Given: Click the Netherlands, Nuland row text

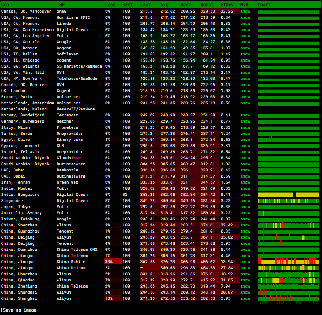Looking at the screenshot, I should (24, 109).
